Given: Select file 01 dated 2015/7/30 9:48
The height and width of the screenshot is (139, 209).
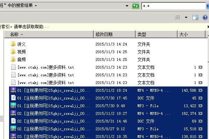Looking at the screenshot, I should [108, 106].
